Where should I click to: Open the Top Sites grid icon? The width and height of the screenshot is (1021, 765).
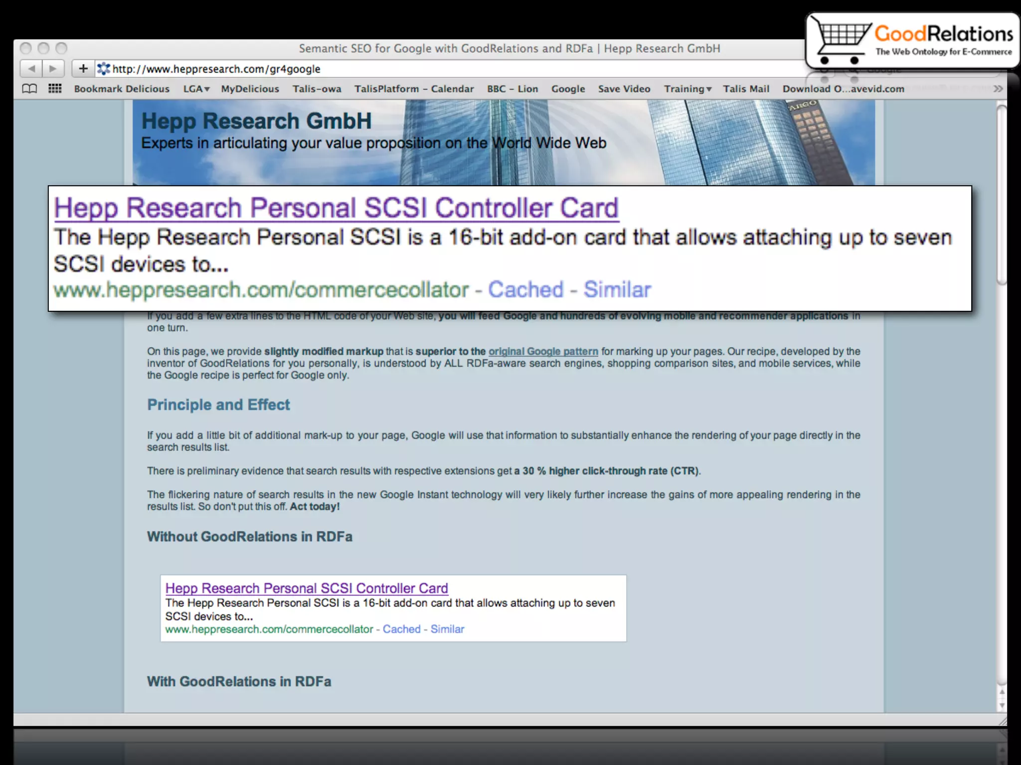pos(55,89)
